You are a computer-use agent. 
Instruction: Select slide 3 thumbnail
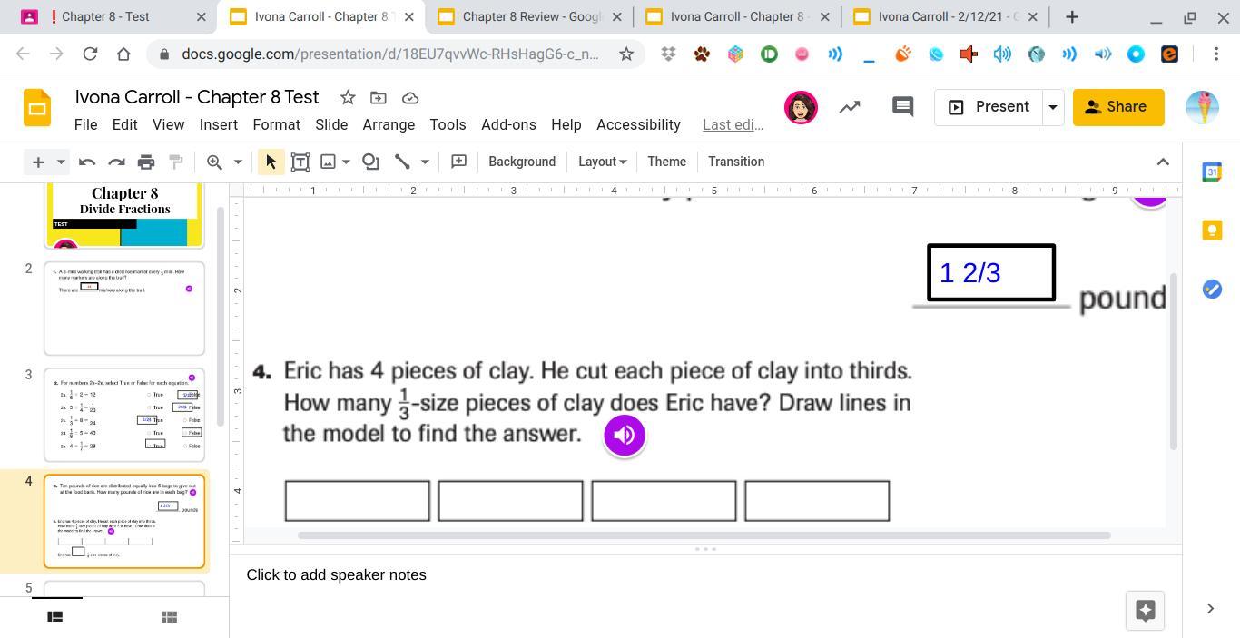point(124,415)
